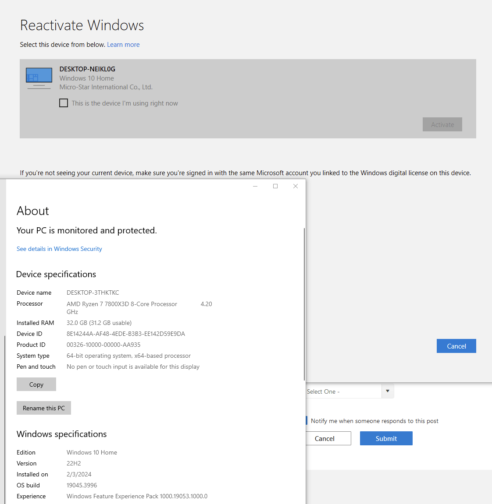Click the About window vertical scrollbar
Screen dimensions: 492x504
[304, 304]
